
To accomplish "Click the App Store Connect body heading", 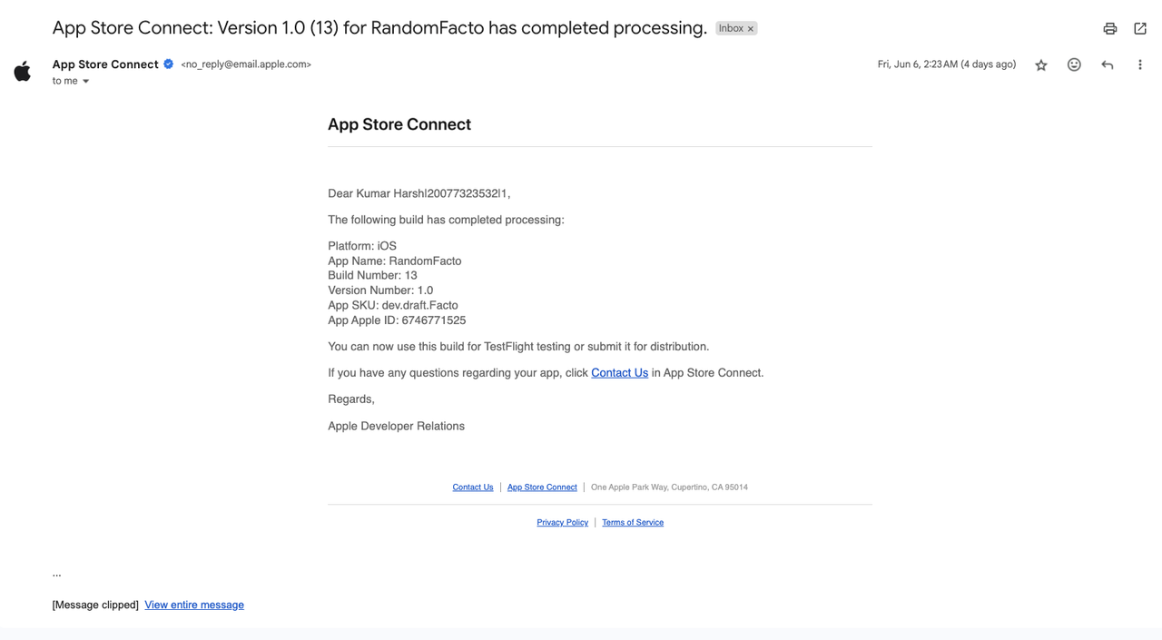I will click(399, 124).
